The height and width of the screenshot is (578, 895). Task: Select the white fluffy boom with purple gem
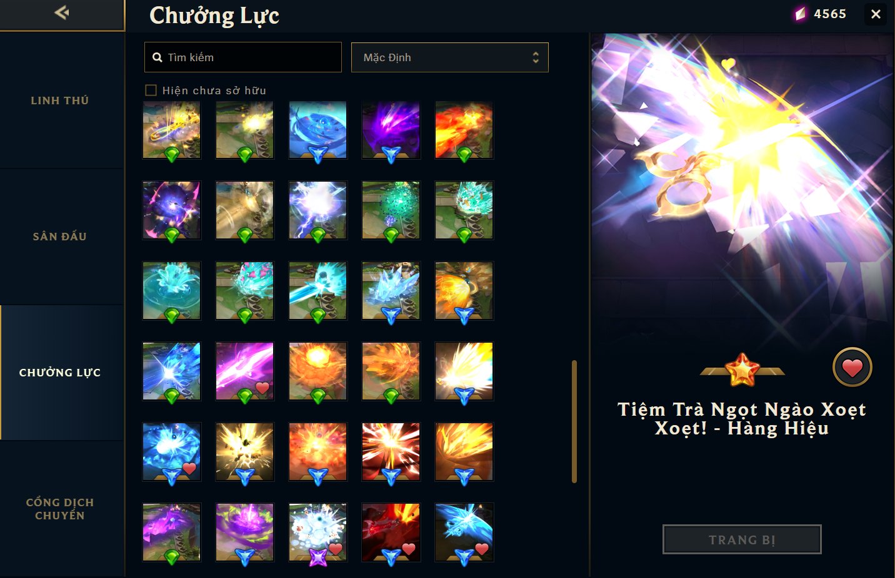coord(317,532)
